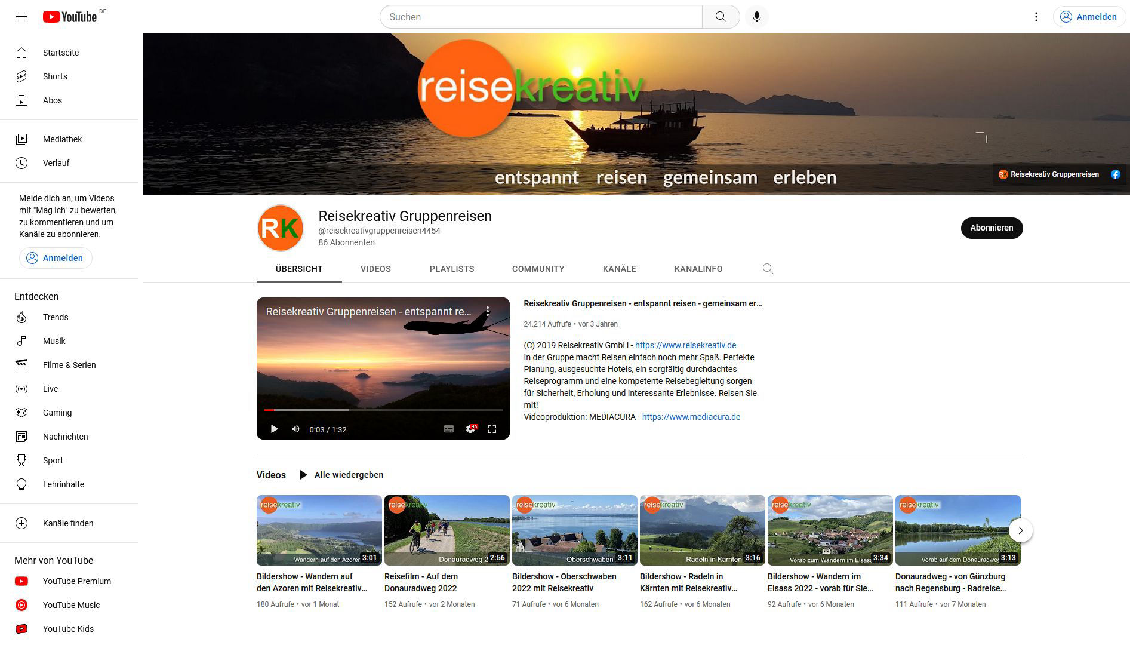1130x645 pixels.
Task: Open Live category in sidebar
Action: tap(69, 389)
